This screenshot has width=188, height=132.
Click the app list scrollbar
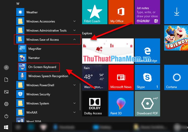click(x=80, y=97)
